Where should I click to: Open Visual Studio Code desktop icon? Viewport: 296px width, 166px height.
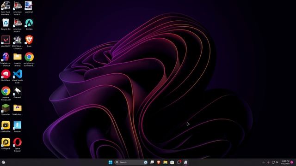[x=18, y=77]
